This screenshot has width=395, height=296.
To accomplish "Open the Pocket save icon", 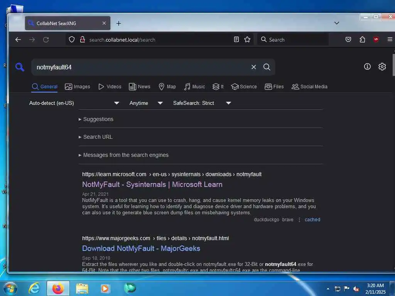I will pos(348,40).
